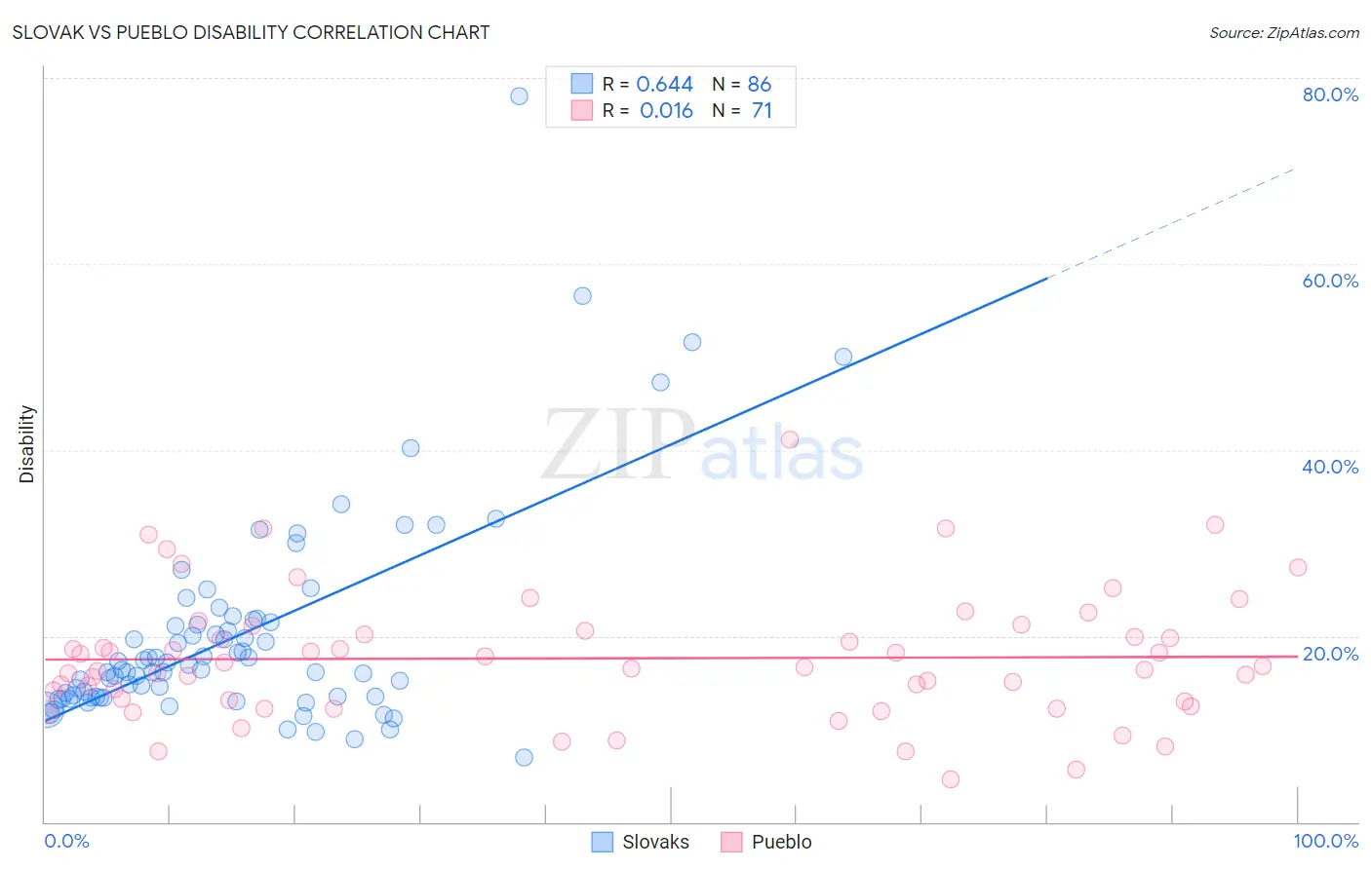Viewport: 1371px width, 869px height.
Task: Click the pink swatch beside R = 0.016
Action: coord(581,110)
